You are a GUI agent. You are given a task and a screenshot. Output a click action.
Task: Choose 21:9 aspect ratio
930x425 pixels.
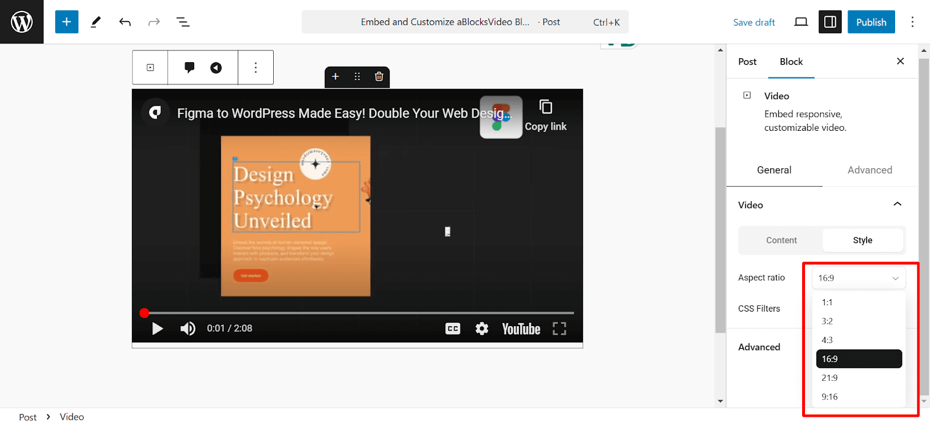pos(859,378)
